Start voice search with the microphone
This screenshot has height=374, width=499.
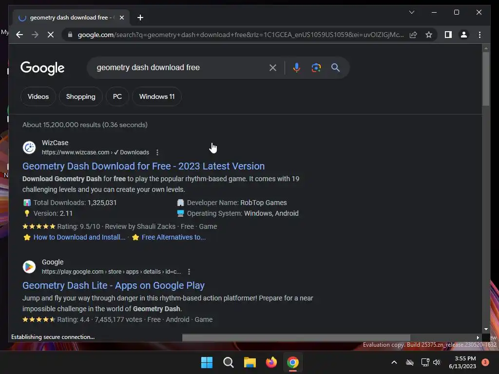point(296,67)
